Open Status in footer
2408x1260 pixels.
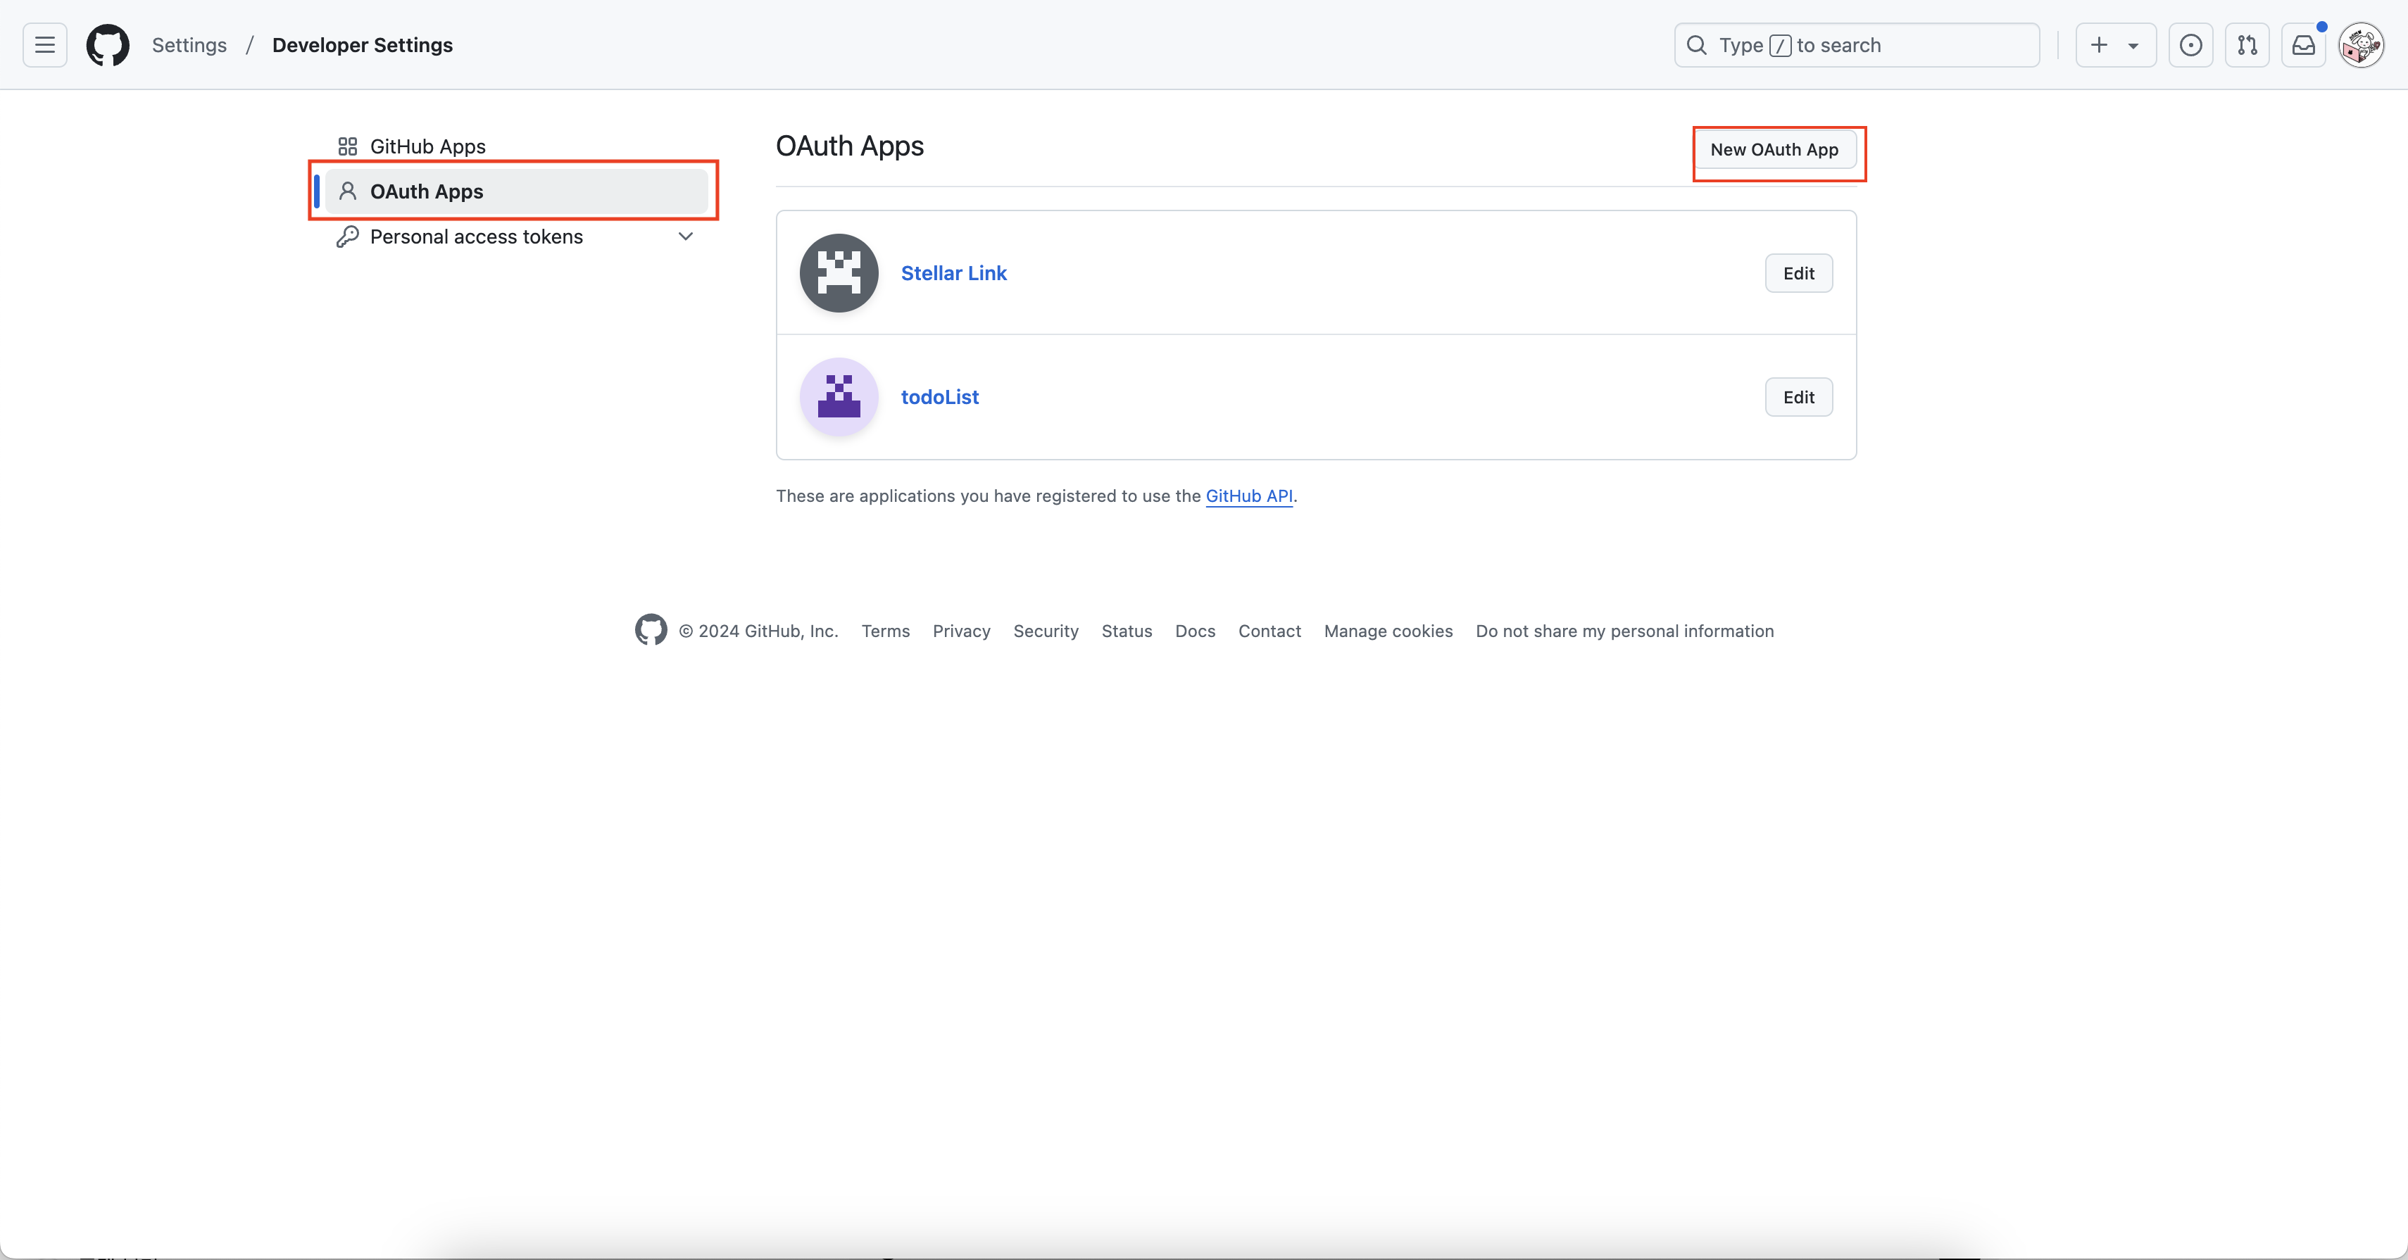pos(1127,631)
